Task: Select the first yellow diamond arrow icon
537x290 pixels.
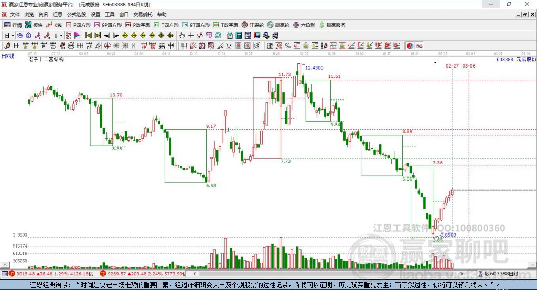Action: coord(125,36)
